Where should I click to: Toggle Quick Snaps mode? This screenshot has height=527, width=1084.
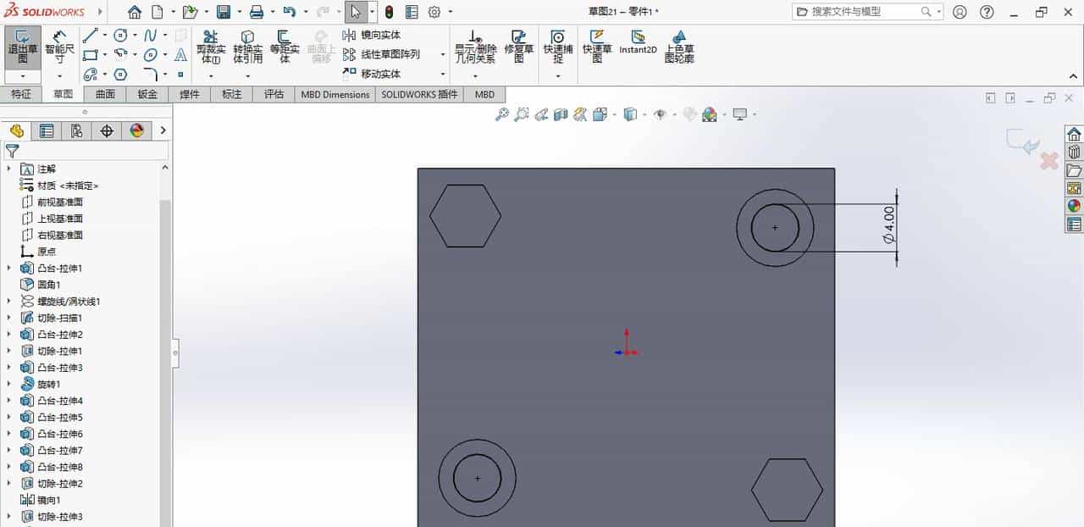click(558, 47)
